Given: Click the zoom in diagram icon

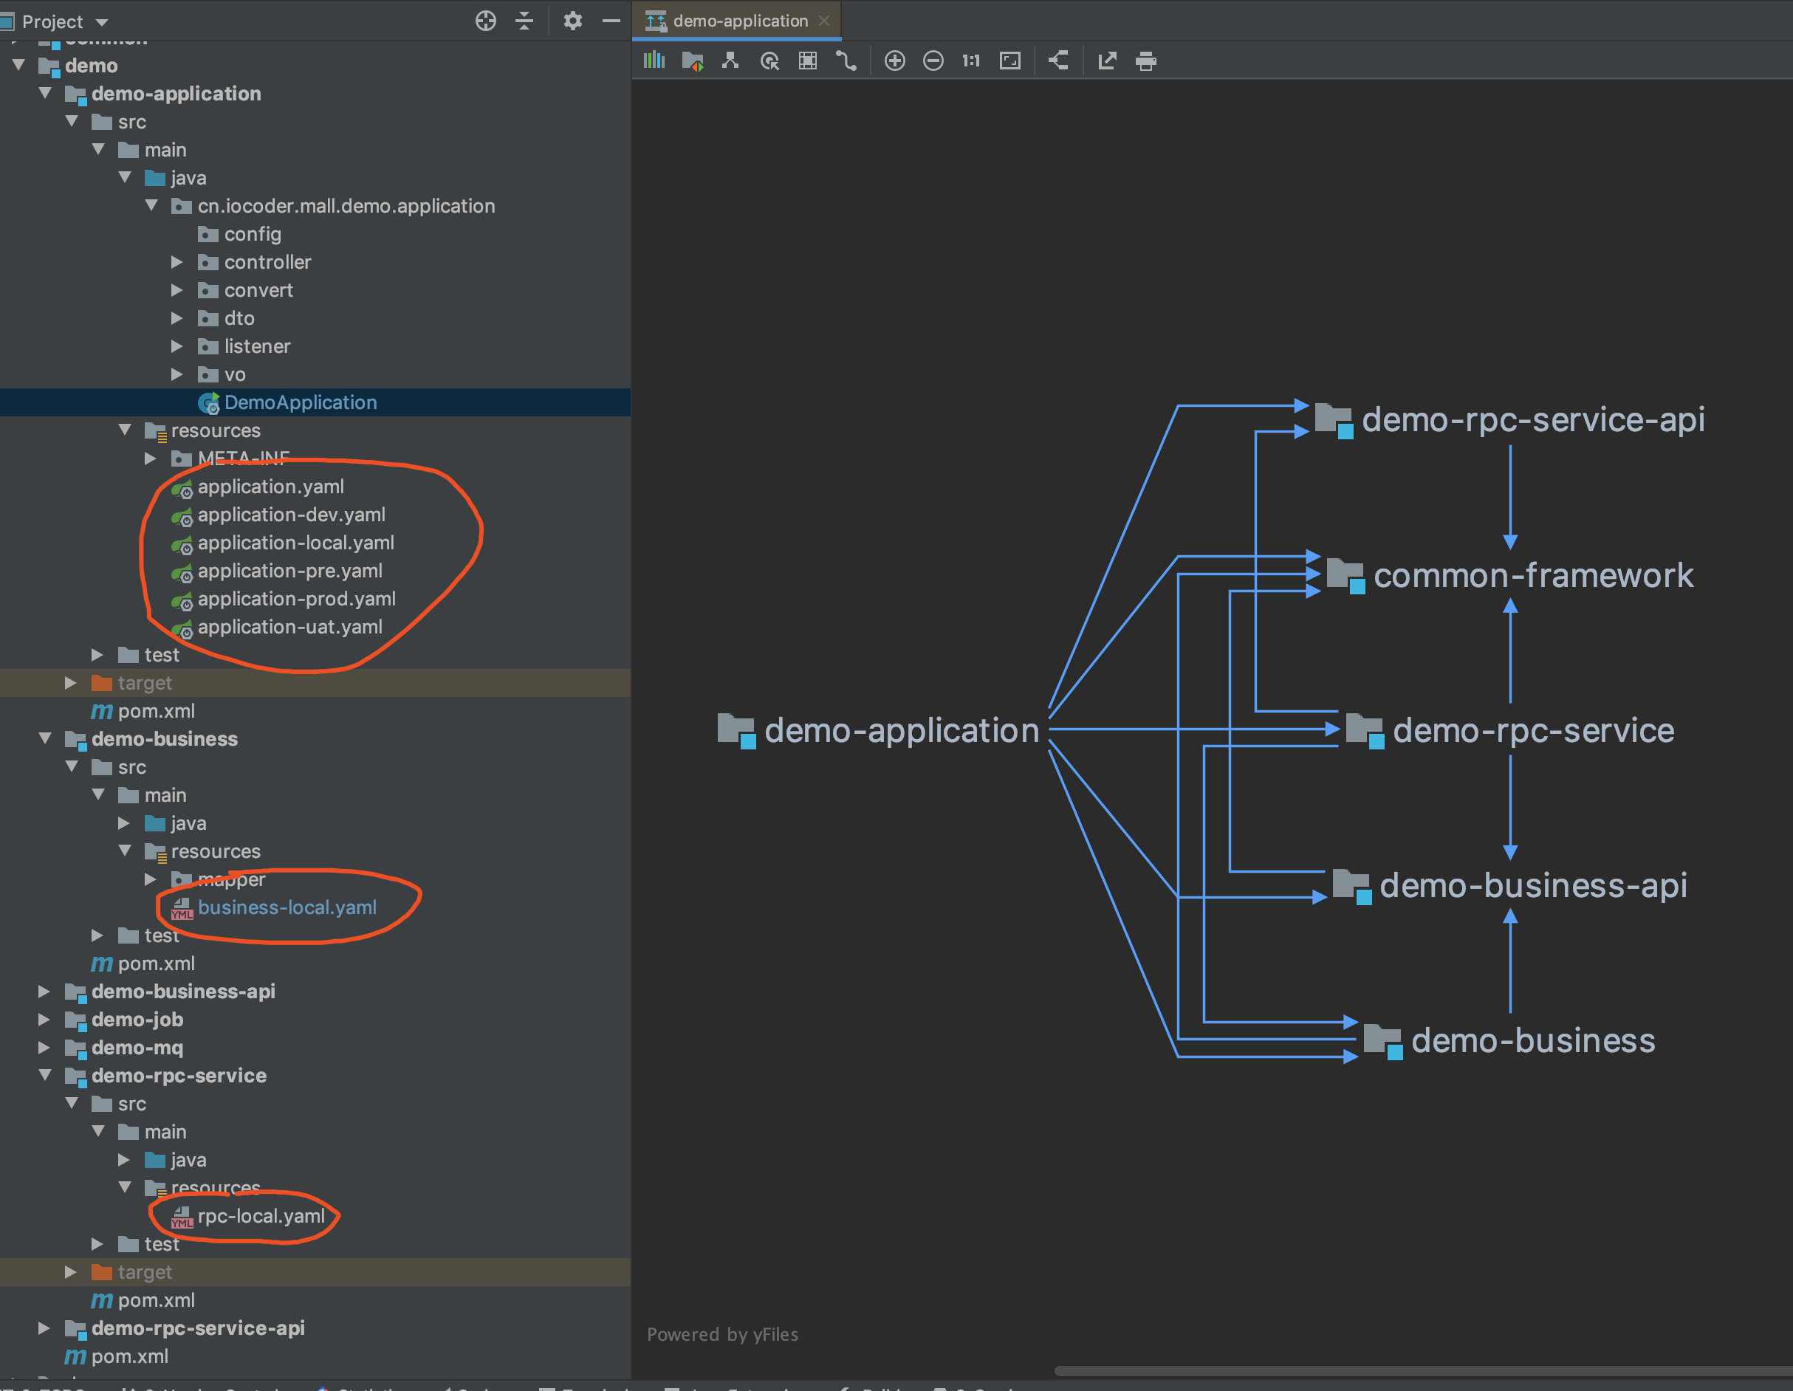Looking at the screenshot, I should [x=895, y=61].
